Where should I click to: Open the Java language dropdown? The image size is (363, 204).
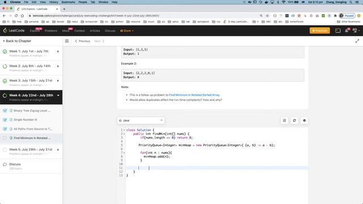click(x=141, y=121)
